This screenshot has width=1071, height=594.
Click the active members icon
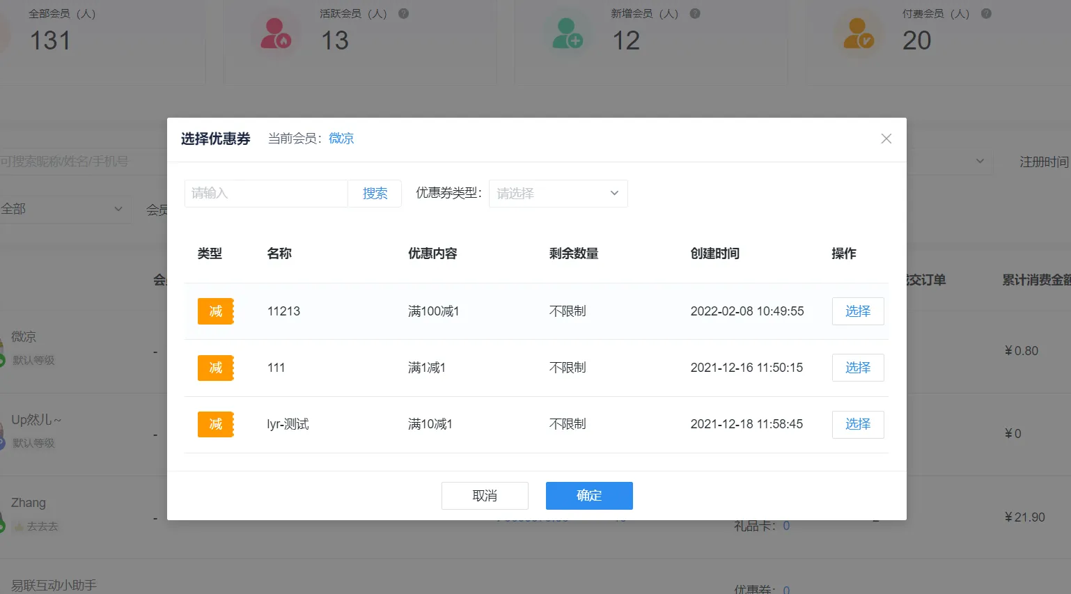click(275, 33)
